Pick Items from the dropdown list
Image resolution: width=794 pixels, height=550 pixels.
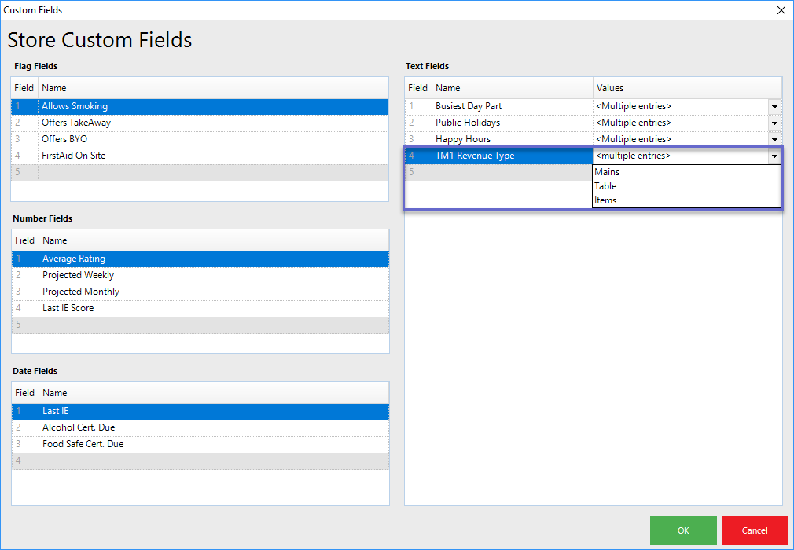point(605,200)
